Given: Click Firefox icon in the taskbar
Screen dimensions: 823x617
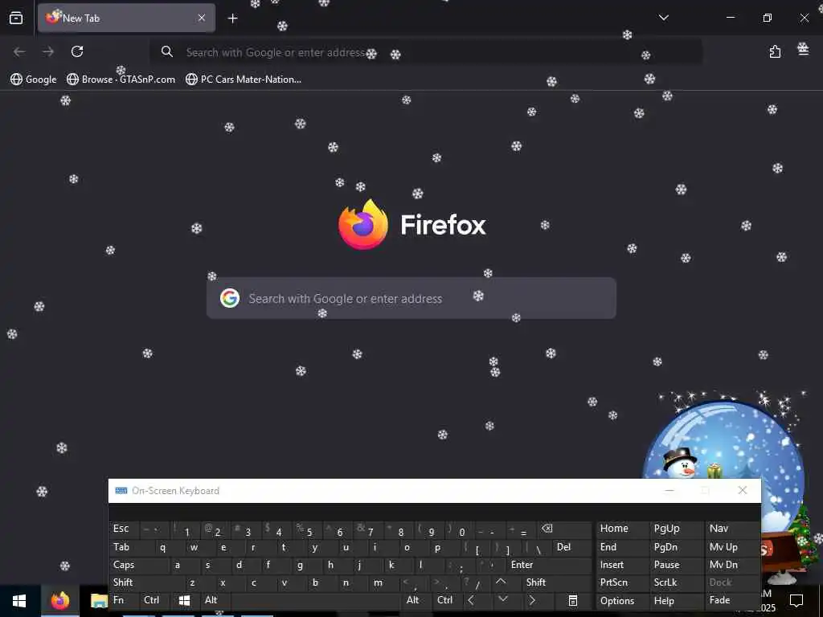Looking at the screenshot, I should click(59, 601).
